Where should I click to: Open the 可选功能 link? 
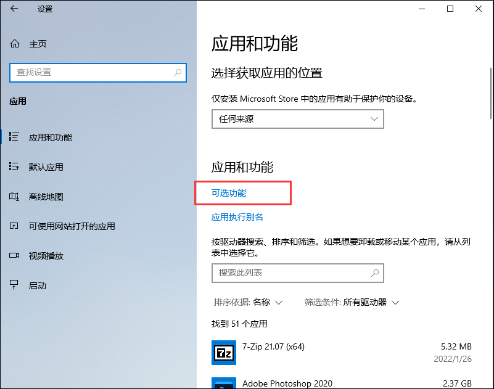click(x=229, y=193)
